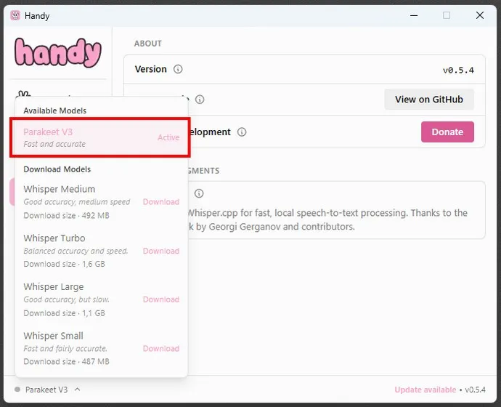This screenshot has width=501, height=407.
Task: Click the info icon next to Version
Action: coord(178,69)
